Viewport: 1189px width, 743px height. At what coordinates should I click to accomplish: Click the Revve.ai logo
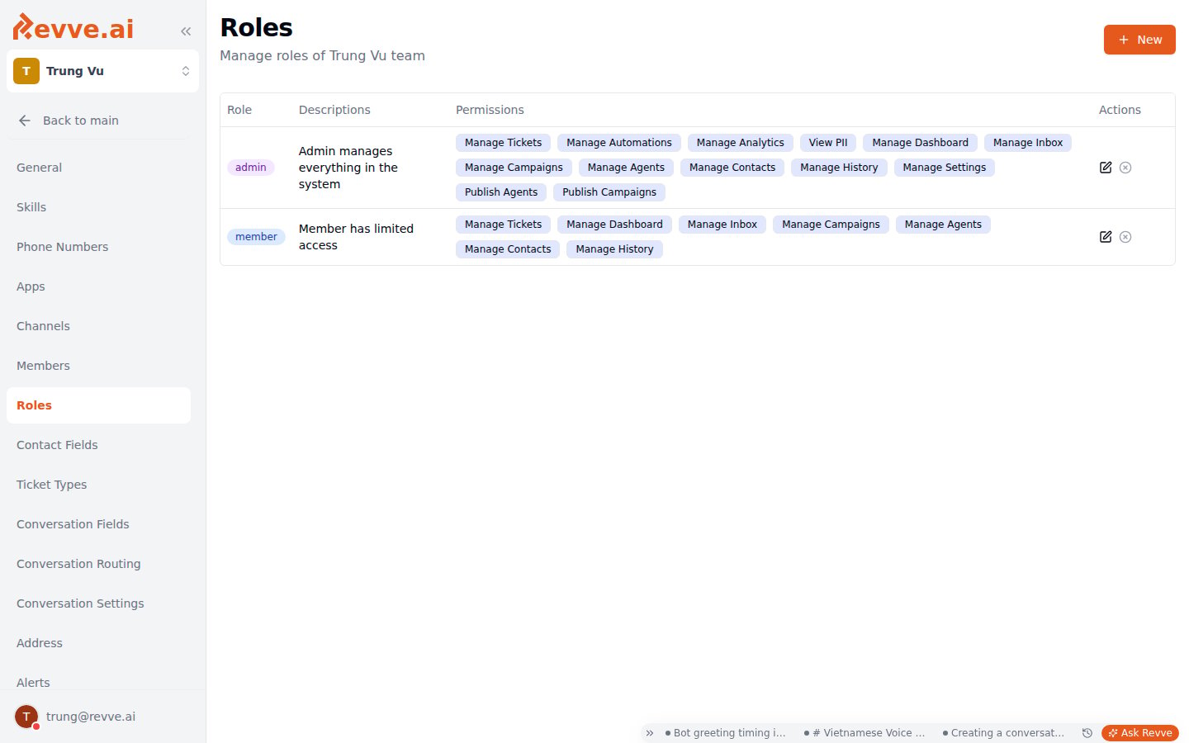tap(73, 27)
